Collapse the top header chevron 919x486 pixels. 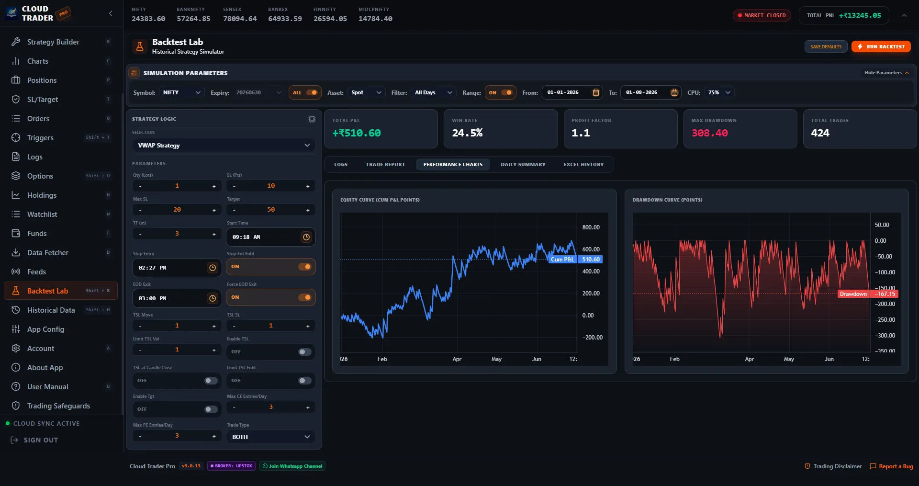(904, 15)
